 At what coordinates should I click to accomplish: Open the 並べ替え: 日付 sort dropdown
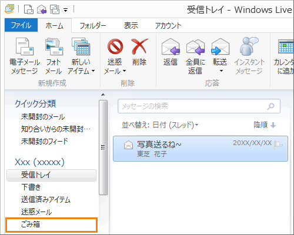pyautogui.click(x=160, y=125)
